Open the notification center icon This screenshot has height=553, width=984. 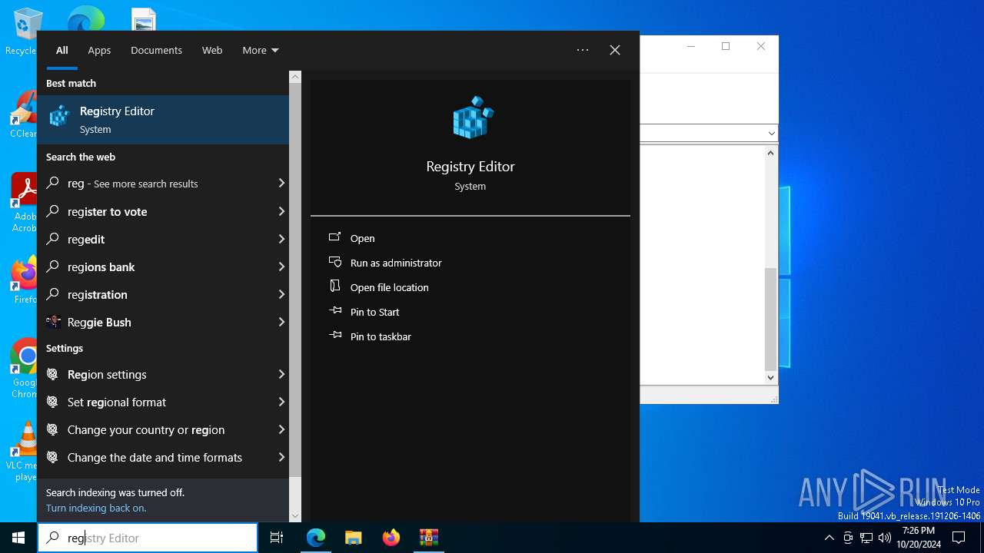tap(959, 538)
